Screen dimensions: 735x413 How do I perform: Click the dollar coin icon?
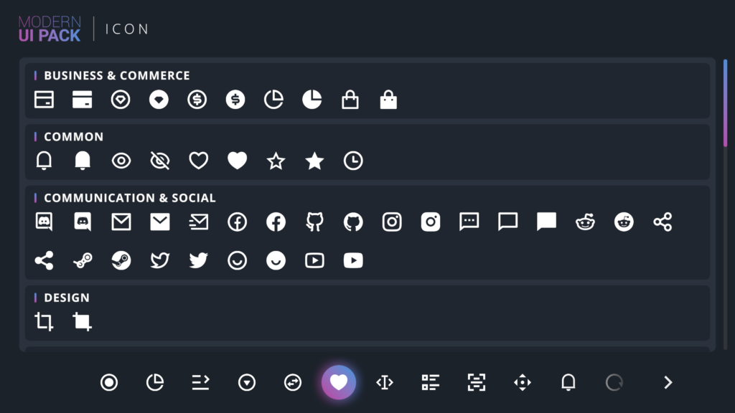(197, 100)
